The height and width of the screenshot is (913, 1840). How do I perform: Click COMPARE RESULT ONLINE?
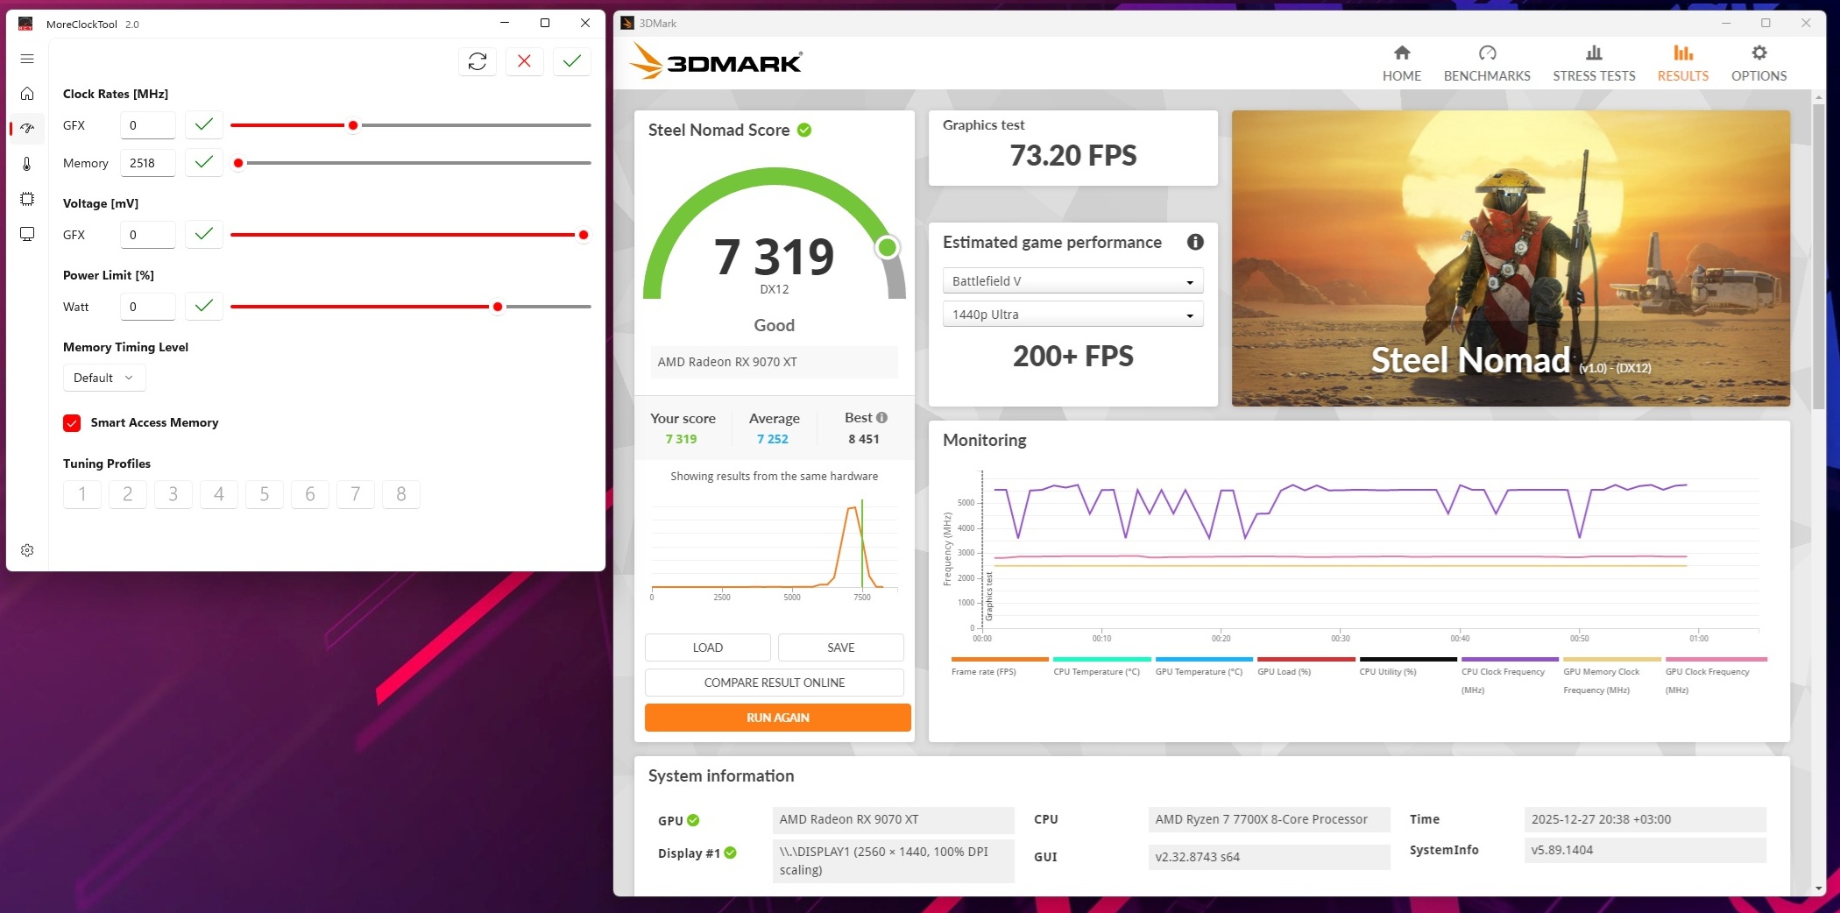(x=775, y=683)
